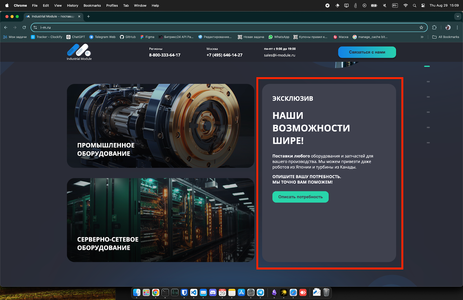
Task: Click the Описать потребность button
Action: (300, 197)
